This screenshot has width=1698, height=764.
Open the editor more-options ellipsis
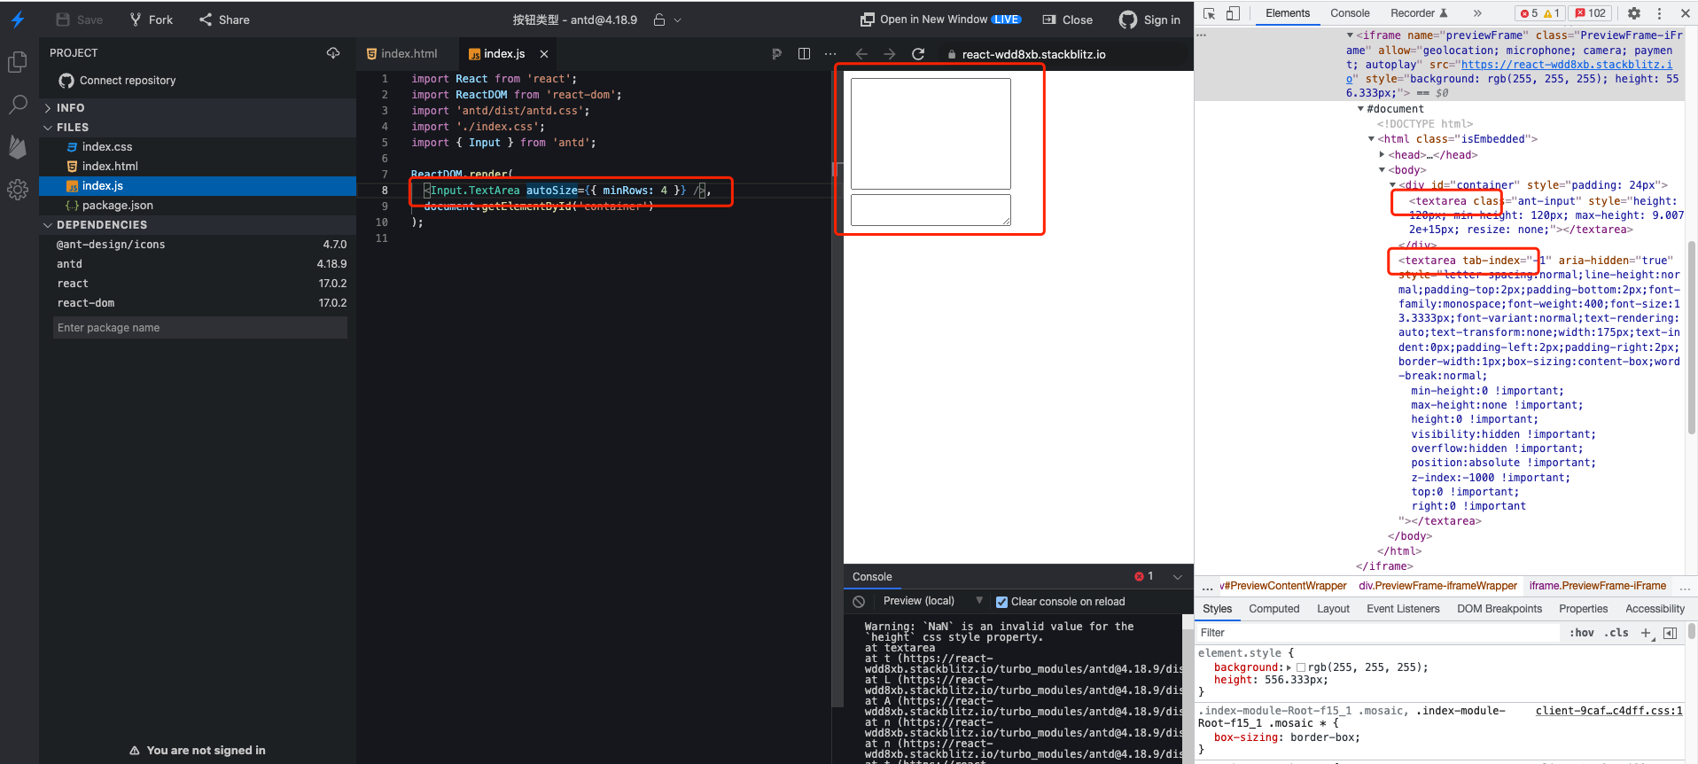click(x=830, y=54)
